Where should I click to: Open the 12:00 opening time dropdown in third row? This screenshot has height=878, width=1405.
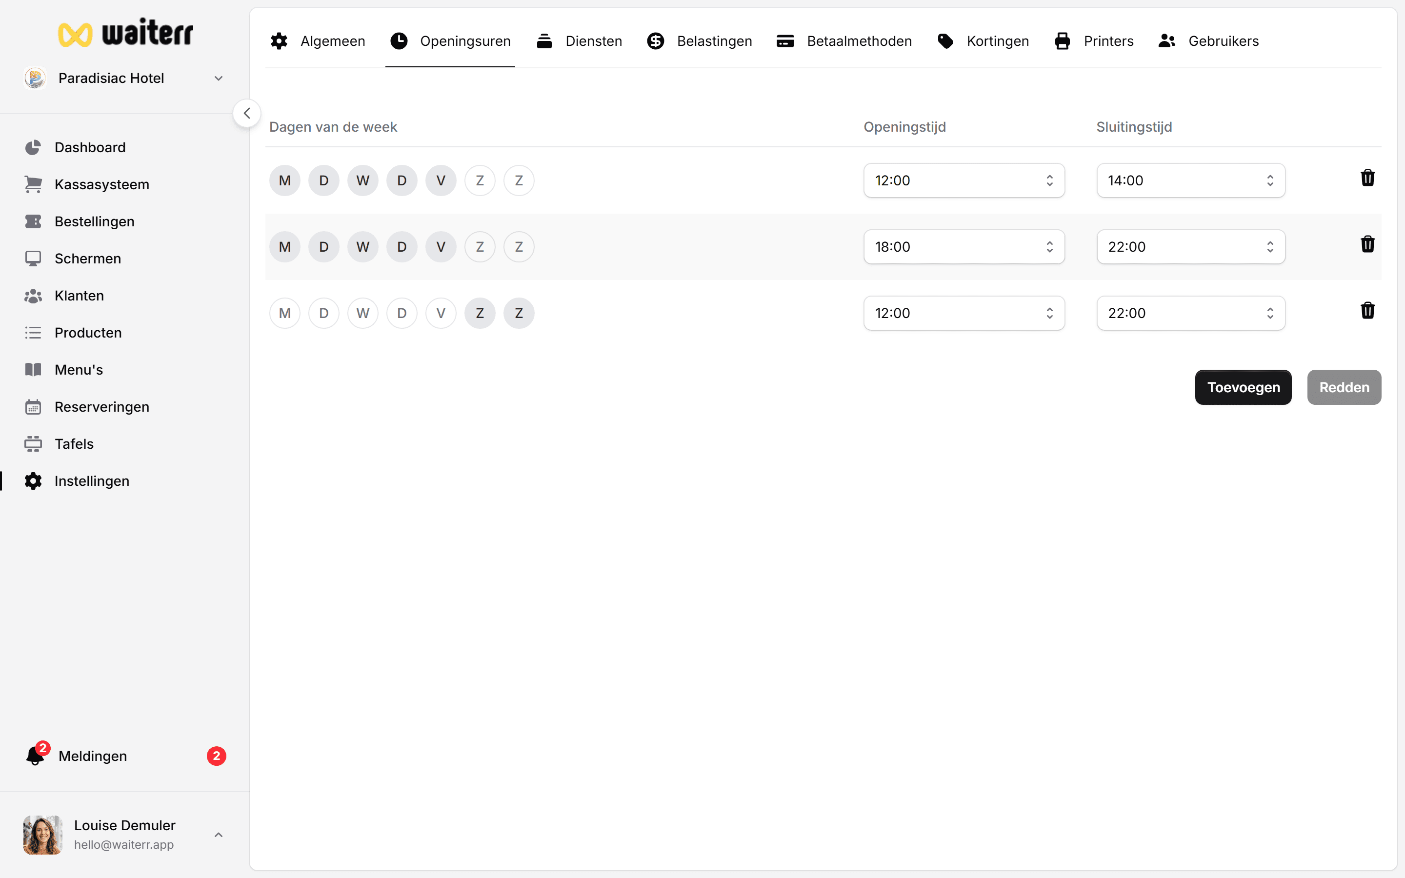tap(964, 314)
